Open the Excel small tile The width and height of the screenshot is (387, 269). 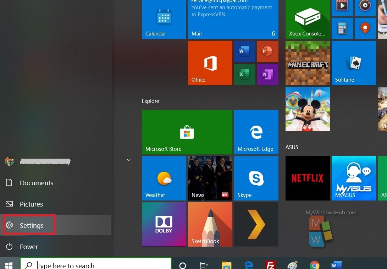[x=245, y=75]
